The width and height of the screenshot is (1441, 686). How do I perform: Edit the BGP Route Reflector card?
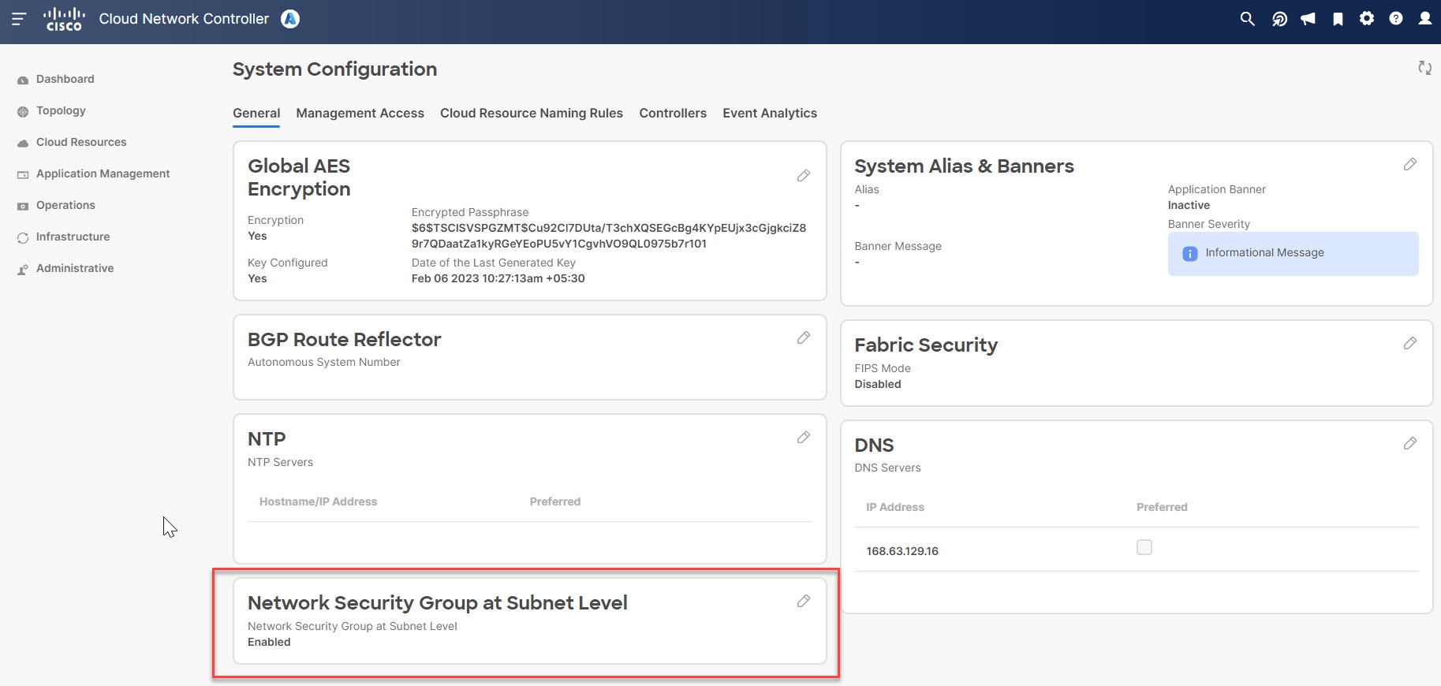803,338
